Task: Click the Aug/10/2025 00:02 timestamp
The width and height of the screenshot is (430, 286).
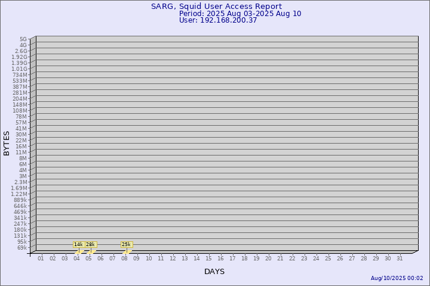Action: point(397,278)
